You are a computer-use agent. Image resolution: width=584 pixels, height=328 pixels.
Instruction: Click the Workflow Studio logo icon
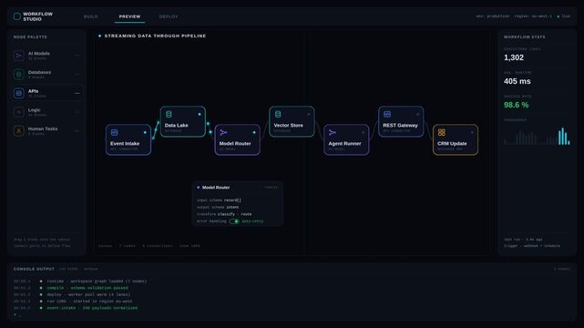click(16, 16)
